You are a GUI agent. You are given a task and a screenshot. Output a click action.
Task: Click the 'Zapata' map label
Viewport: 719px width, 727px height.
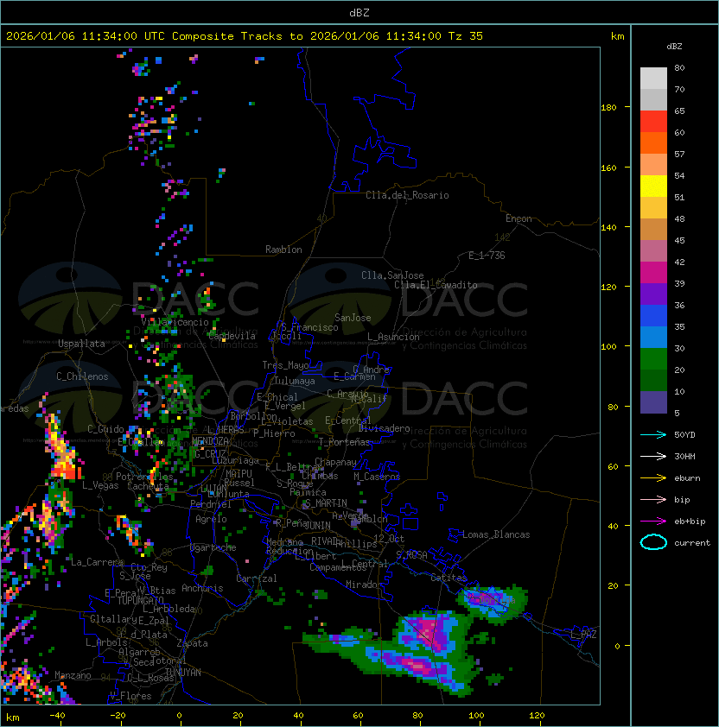click(x=192, y=643)
